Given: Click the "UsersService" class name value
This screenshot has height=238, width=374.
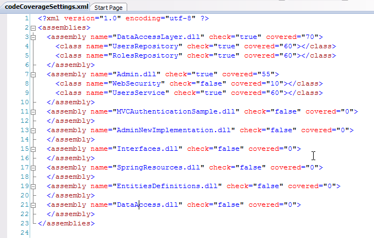Looking at the screenshot, I should coord(139,93).
